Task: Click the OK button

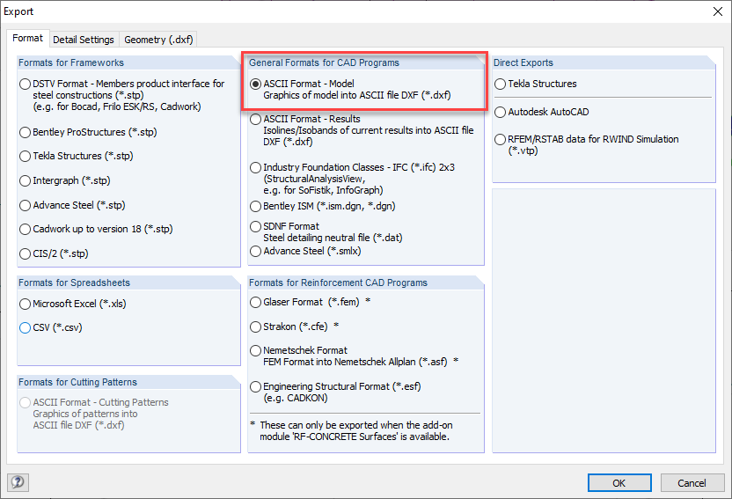Action: coord(619,482)
